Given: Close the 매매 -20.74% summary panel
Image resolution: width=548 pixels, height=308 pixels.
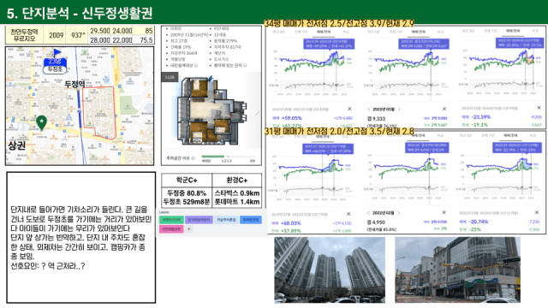Looking at the screenshot, I should point(537,212).
